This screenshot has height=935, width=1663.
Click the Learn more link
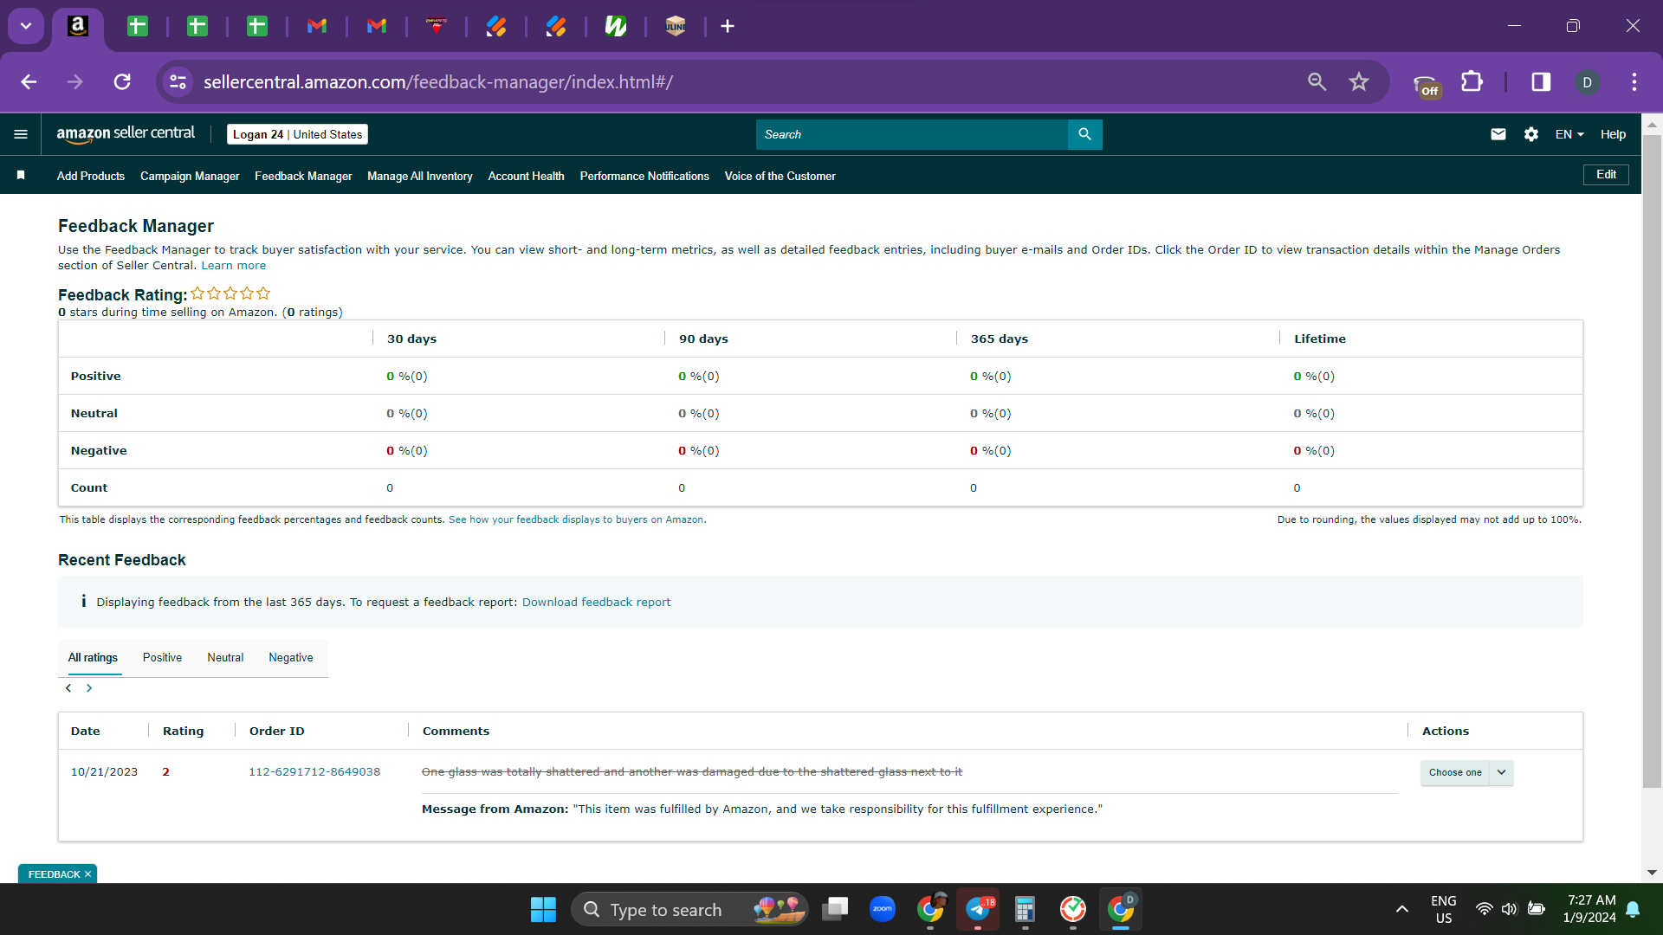[234, 266]
